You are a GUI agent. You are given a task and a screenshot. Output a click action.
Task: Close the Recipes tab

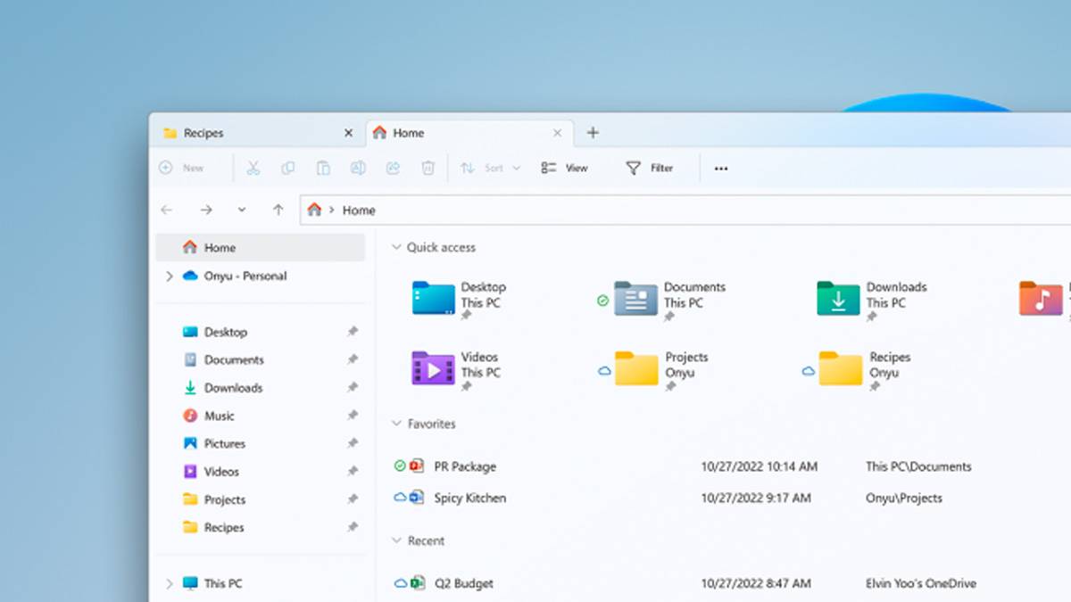pyautogui.click(x=348, y=133)
